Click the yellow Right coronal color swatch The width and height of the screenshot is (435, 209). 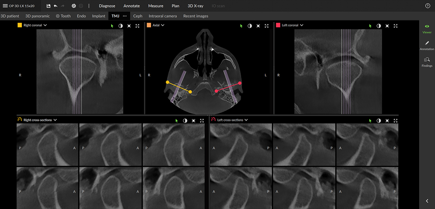(19, 25)
